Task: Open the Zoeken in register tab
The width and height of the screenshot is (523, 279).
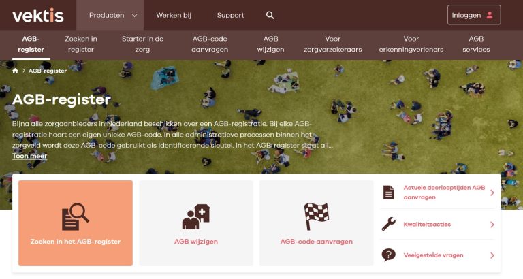Action: click(x=81, y=44)
